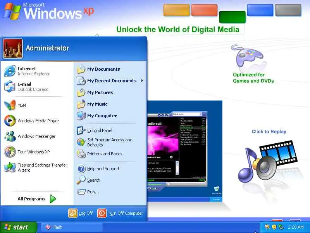Open My Documents folder icon
The width and height of the screenshot is (310, 233).
coord(81,69)
